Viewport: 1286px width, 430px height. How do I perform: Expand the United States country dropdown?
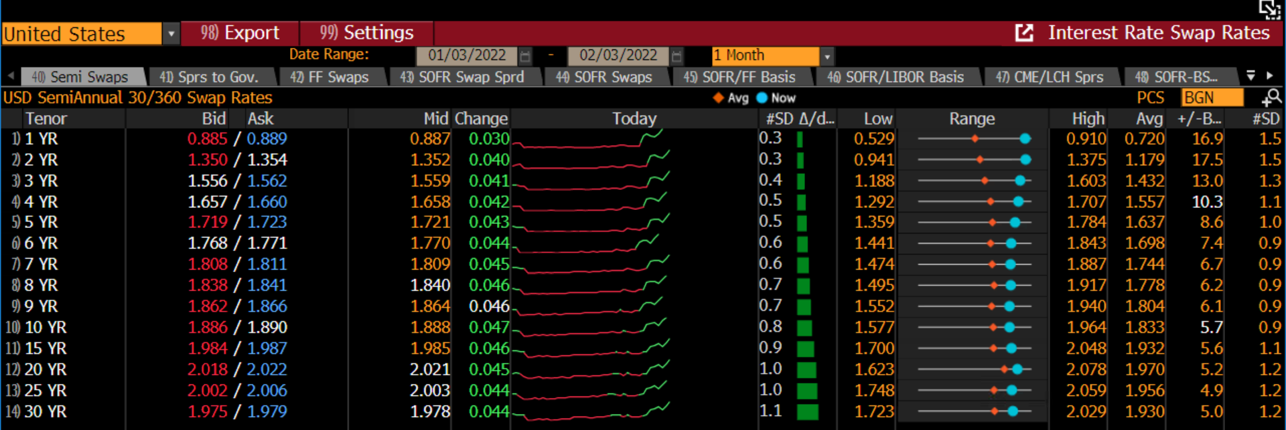point(171,33)
